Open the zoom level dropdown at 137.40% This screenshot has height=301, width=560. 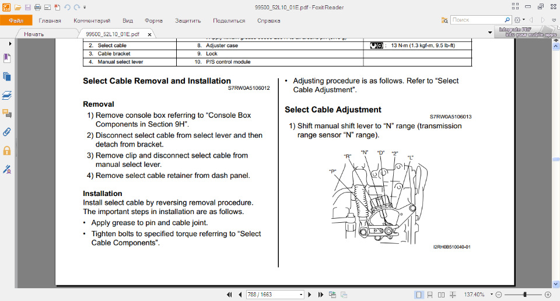point(492,294)
